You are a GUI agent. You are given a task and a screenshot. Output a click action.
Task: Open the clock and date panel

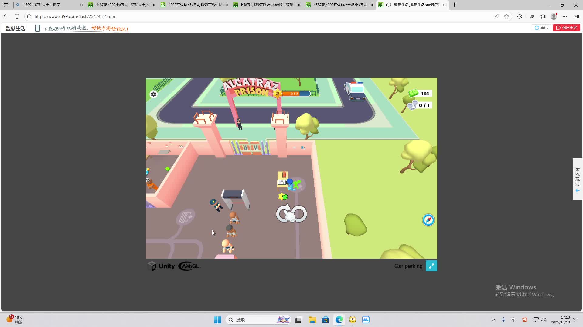tap(561, 320)
